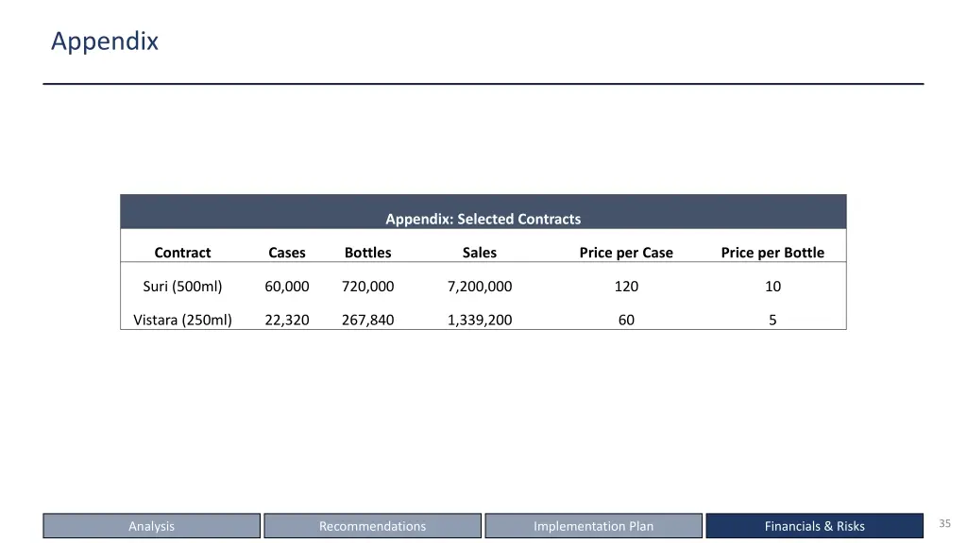Click the slide page number 35

(x=944, y=523)
